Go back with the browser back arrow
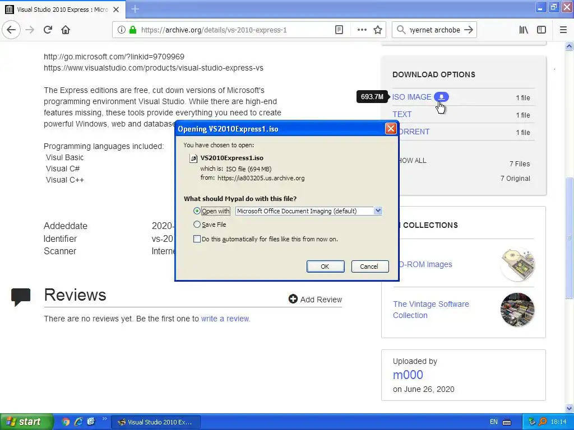Image resolution: width=574 pixels, height=430 pixels. pyautogui.click(x=11, y=30)
